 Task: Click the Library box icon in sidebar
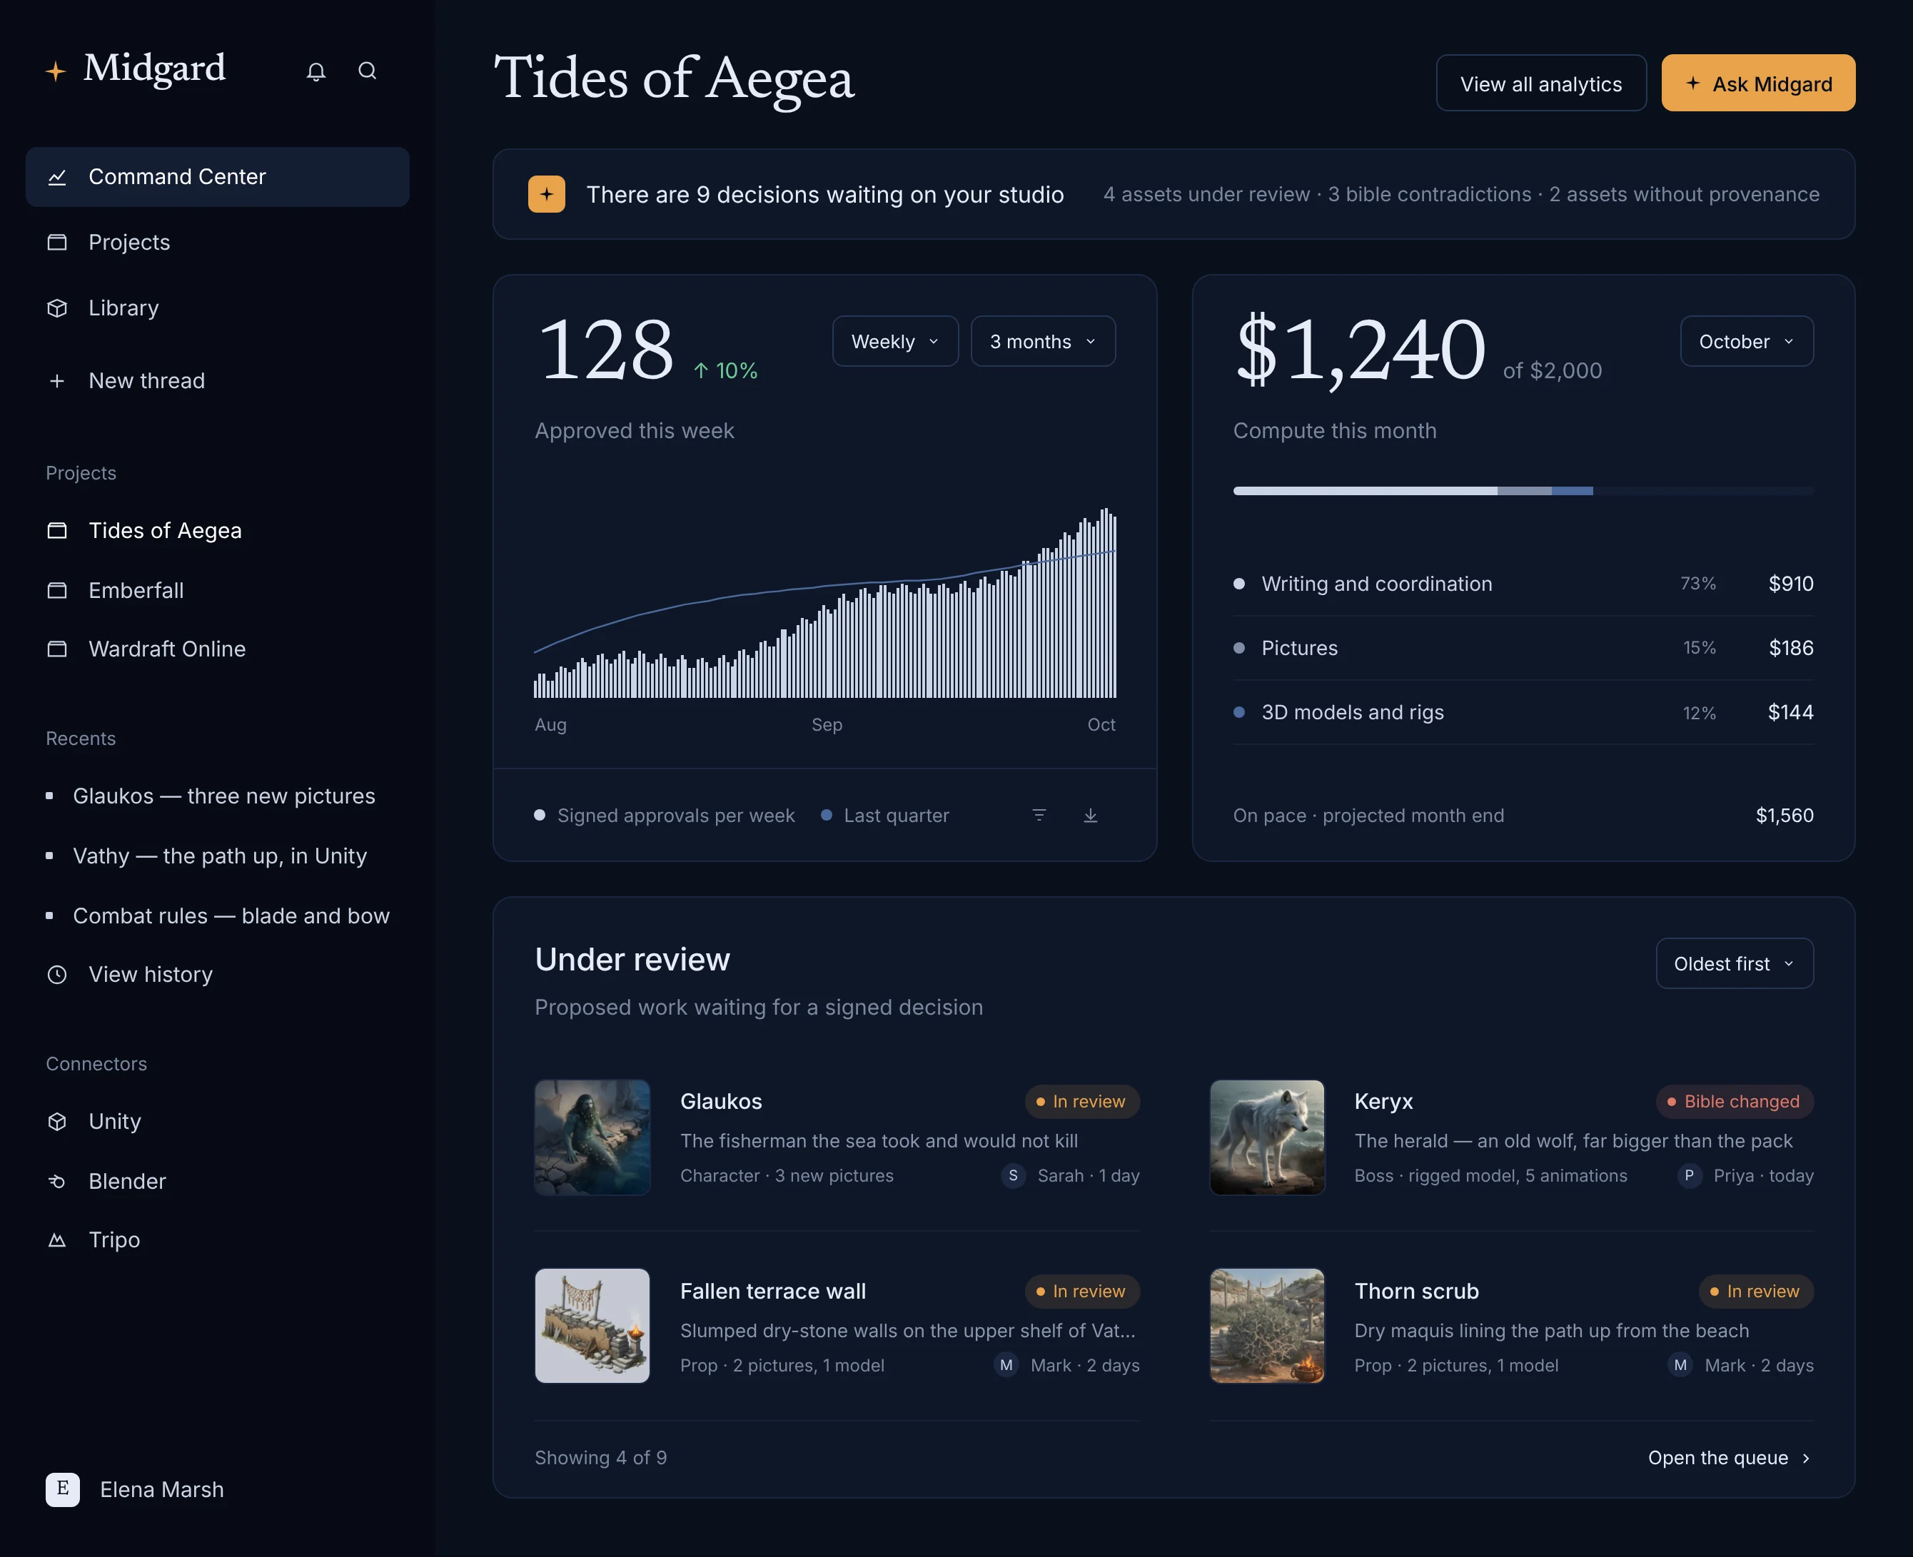[57, 308]
